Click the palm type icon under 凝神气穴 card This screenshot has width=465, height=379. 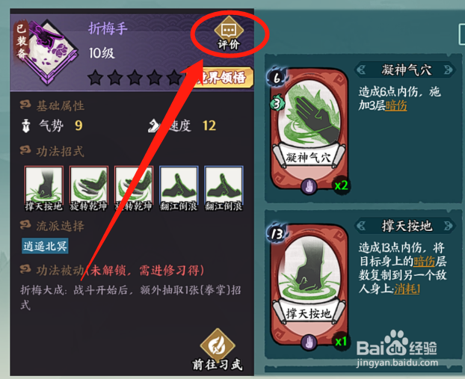[309, 187]
